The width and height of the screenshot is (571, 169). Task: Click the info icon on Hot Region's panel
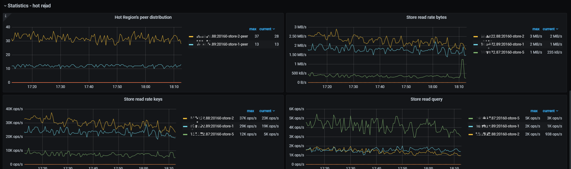coord(5,16)
